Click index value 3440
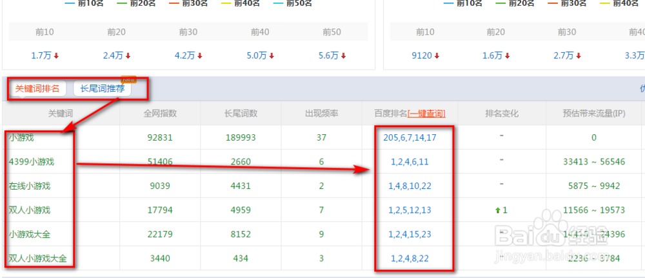This screenshot has height=278, width=645. 160,259
